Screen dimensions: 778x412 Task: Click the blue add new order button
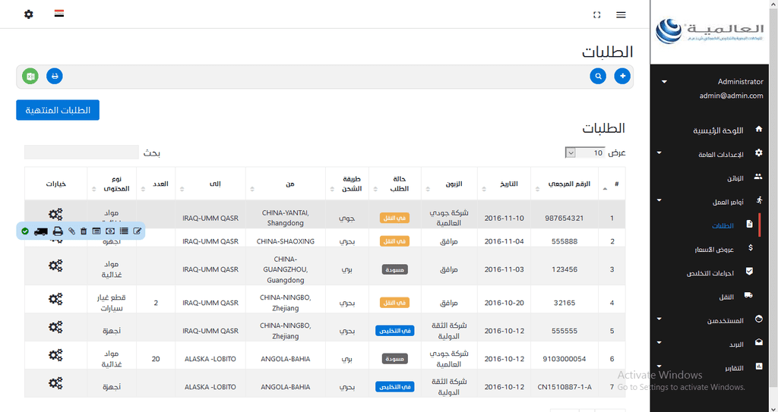coord(622,76)
